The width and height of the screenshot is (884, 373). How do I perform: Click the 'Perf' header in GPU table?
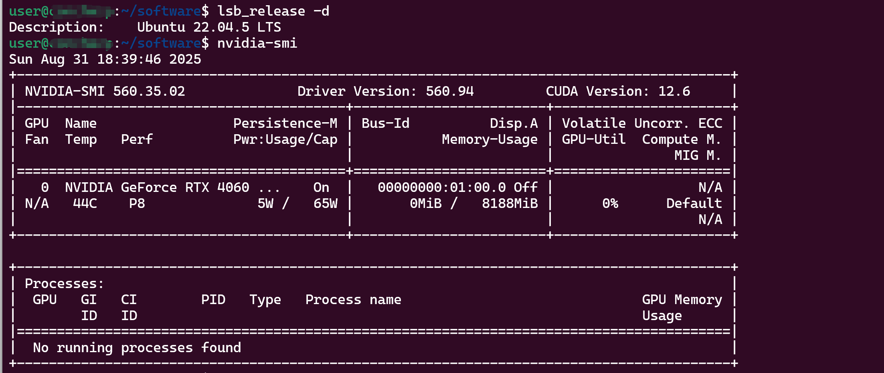[x=137, y=139]
